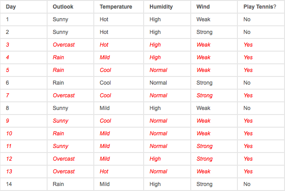This screenshot has width=285, height=191.
Task: Click the Wind column header
Action: point(214,7)
